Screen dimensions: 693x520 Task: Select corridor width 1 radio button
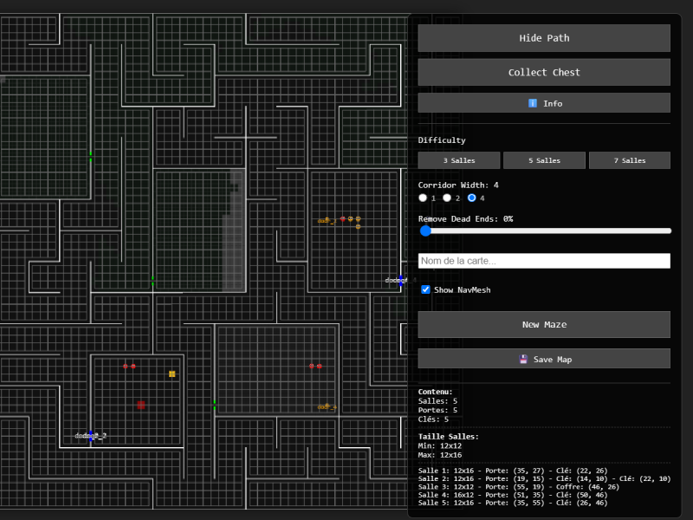click(x=423, y=198)
